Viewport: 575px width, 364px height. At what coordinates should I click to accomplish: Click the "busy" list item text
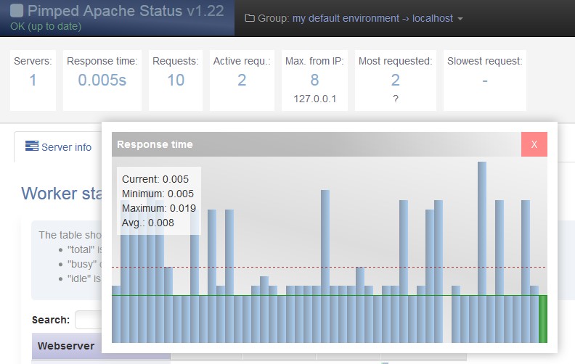(84, 264)
